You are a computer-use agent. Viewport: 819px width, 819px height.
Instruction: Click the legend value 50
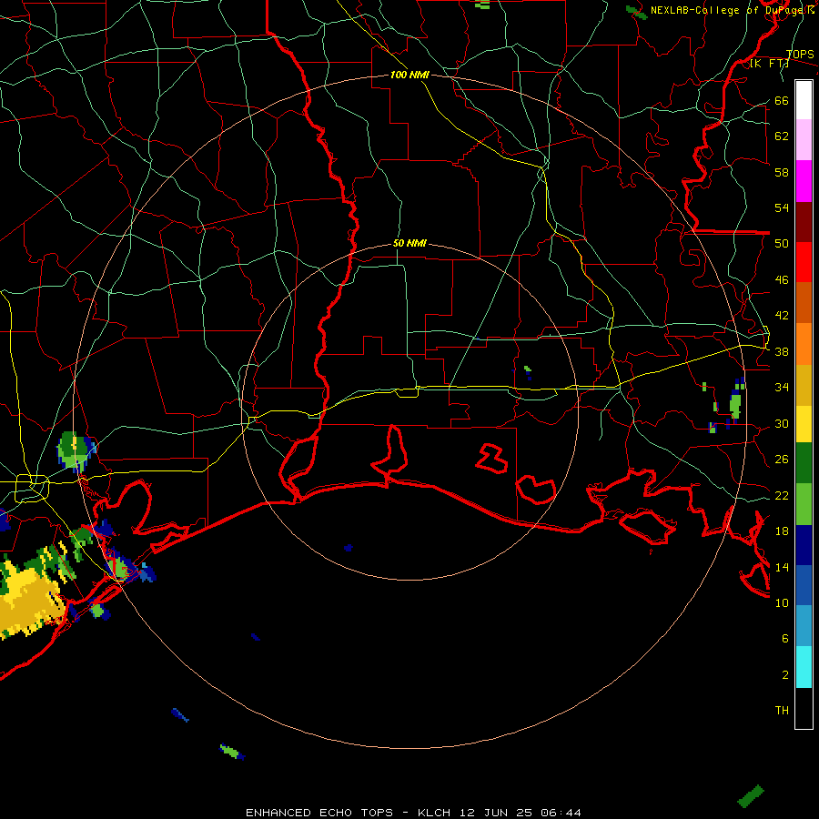pos(782,243)
